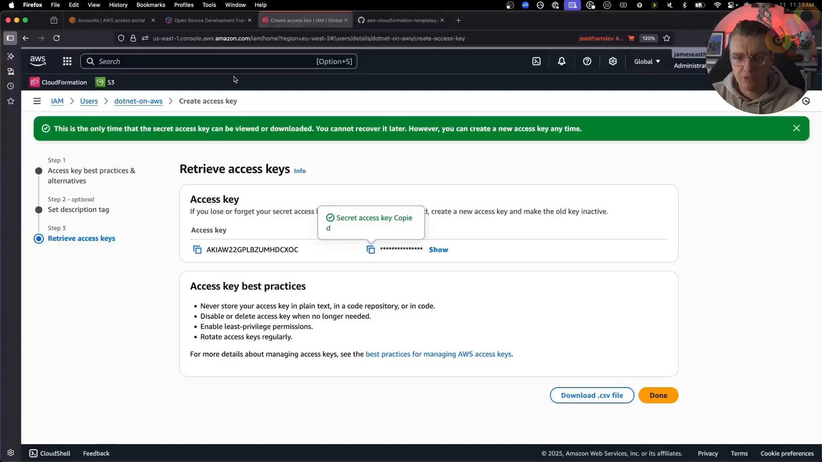Go to dotnet-on-aws breadcrumb

point(138,101)
